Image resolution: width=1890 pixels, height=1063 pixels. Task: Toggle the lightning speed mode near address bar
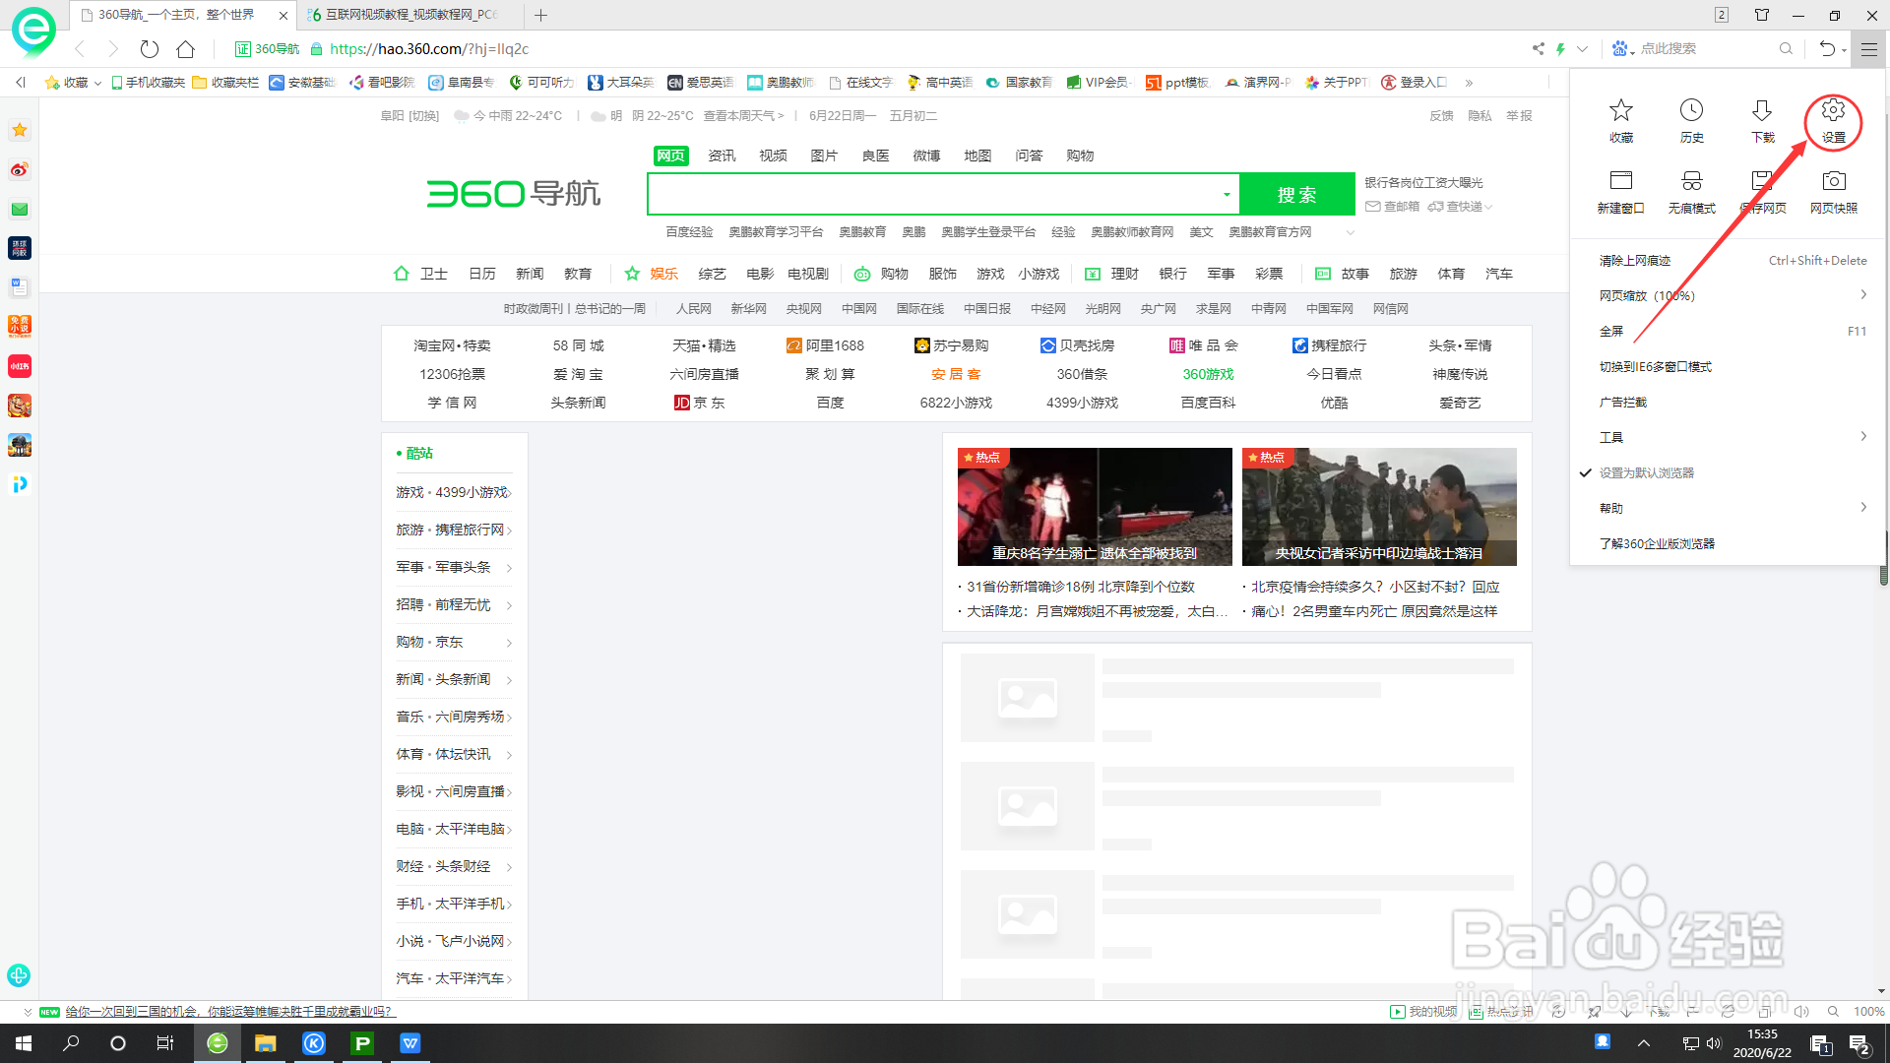coord(1562,48)
